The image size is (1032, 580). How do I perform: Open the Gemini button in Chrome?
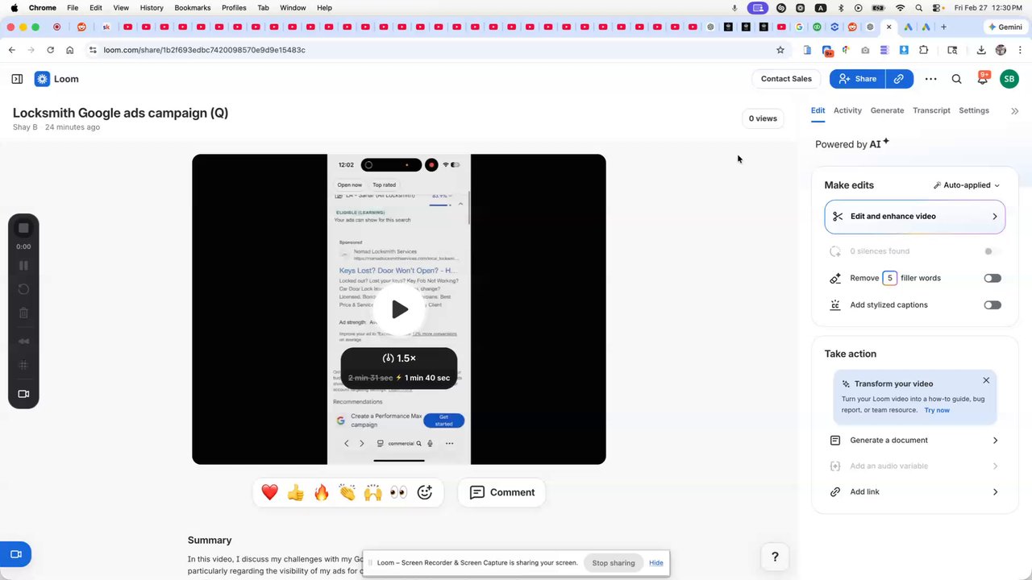[x=1005, y=27]
